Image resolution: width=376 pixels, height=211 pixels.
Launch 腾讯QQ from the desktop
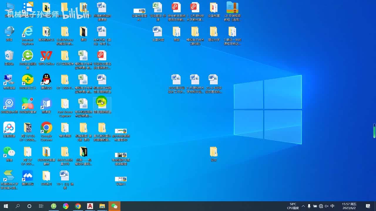click(46, 80)
